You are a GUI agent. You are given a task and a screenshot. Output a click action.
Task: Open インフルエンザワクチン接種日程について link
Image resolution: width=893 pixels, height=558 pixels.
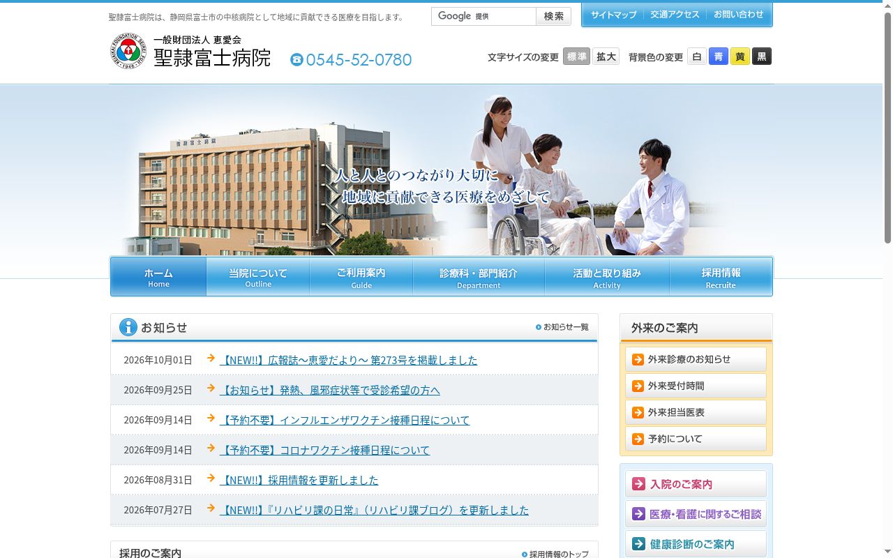tap(345, 420)
